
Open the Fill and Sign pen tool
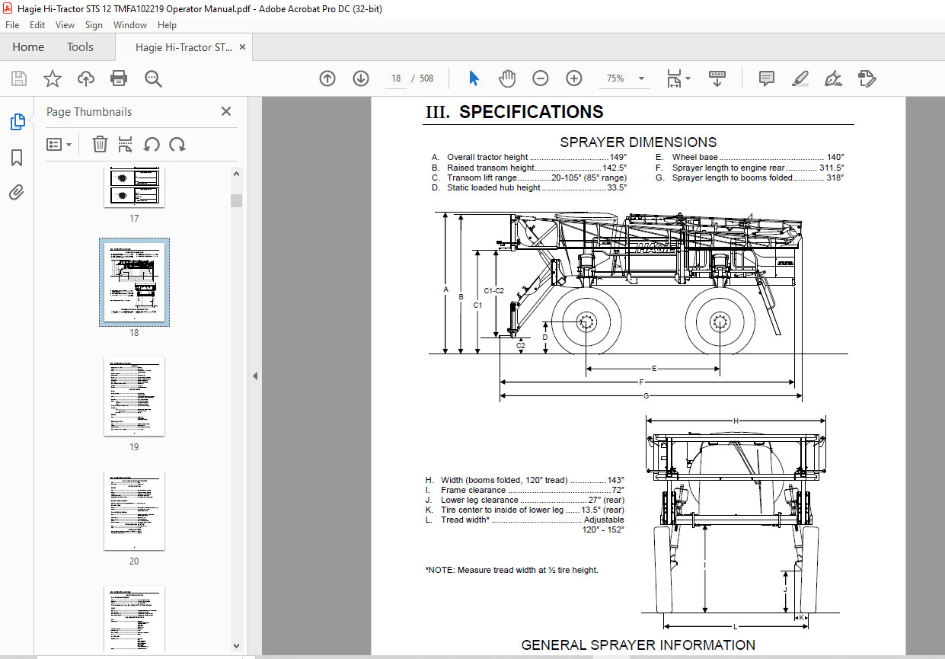click(833, 78)
